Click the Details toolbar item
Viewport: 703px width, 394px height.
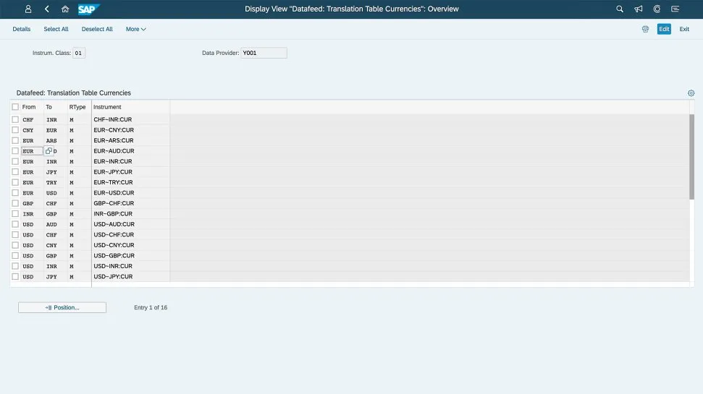pyautogui.click(x=22, y=29)
